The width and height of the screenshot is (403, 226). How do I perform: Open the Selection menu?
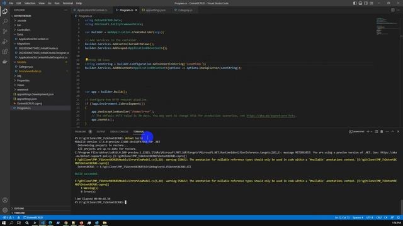point(30,3)
